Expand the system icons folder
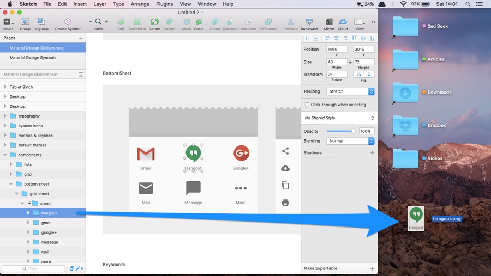 pos(5,126)
